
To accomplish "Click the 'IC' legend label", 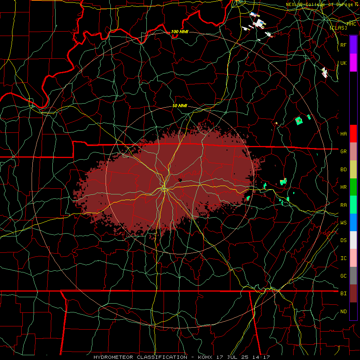I will pos(343,258).
